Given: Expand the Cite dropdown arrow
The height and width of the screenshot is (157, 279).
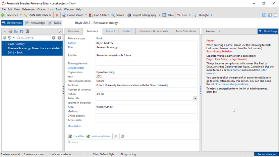Looking at the screenshot, I should [190, 15].
